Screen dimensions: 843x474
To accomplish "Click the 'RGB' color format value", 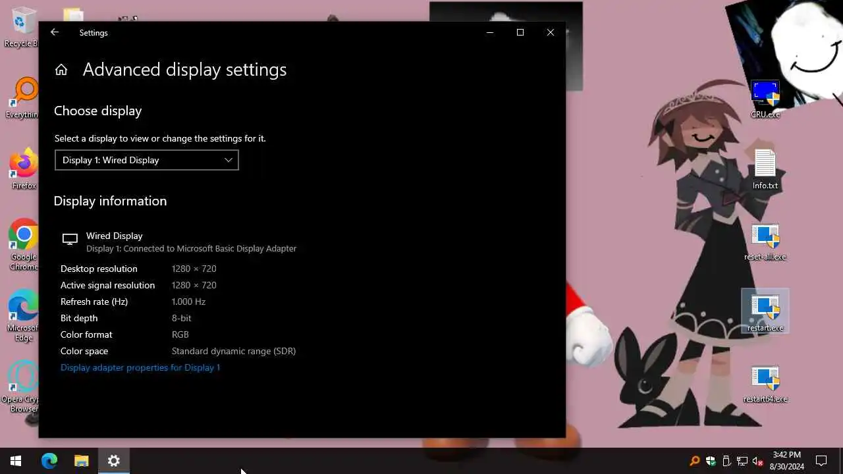I will (180, 334).
